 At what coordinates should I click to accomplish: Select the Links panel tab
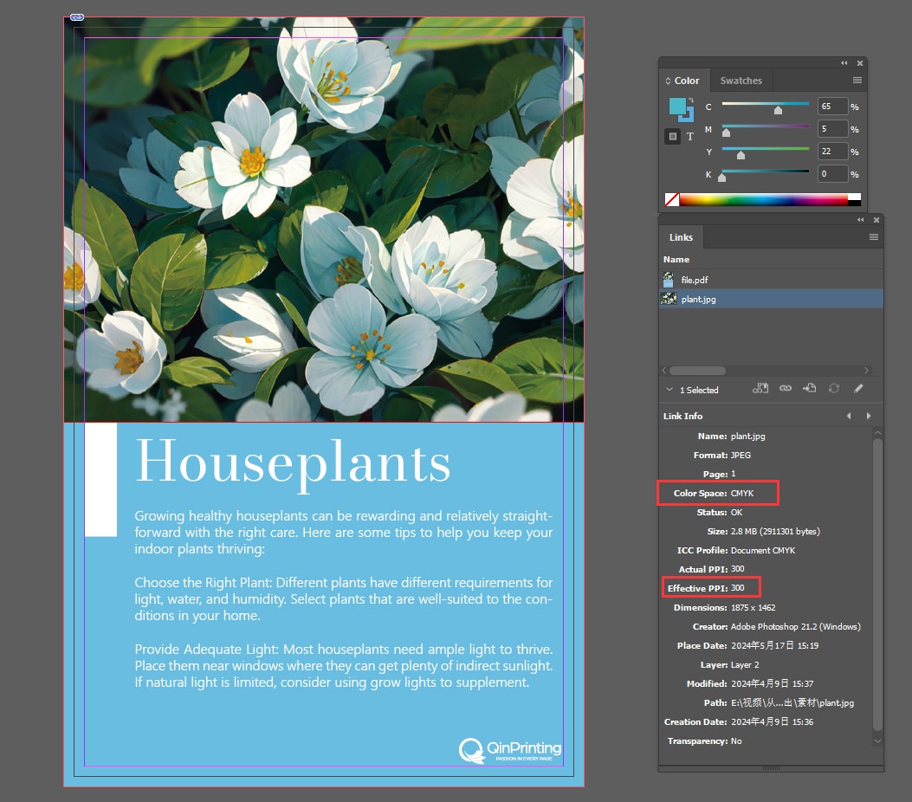click(681, 237)
